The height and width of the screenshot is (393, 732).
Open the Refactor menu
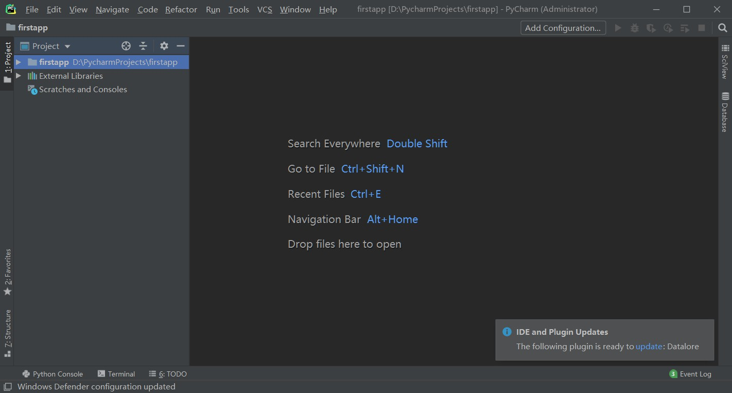pyautogui.click(x=181, y=9)
